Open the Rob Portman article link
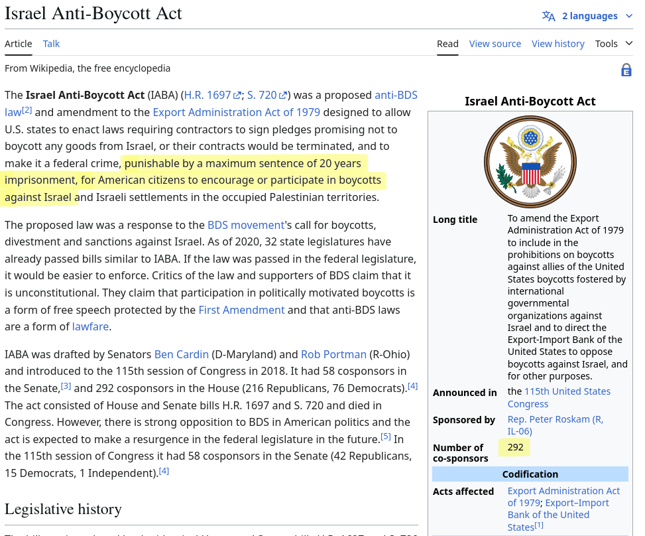Screen dimensions: 645x536 click(333, 354)
